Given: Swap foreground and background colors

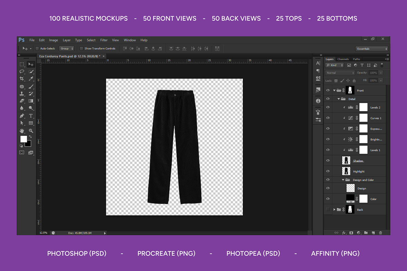Looking at the screenshot, I should click(30, 137).
